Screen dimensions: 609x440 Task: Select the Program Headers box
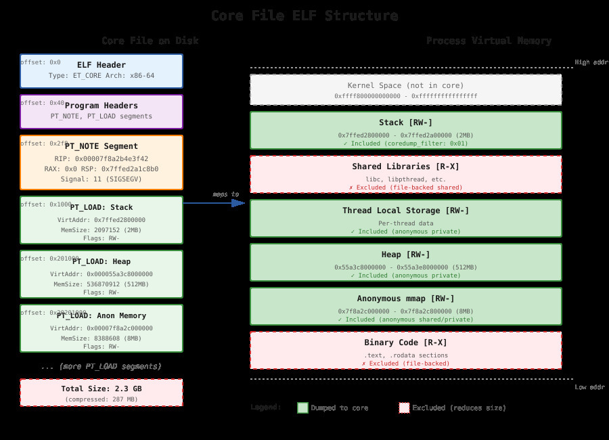point(101,112)
